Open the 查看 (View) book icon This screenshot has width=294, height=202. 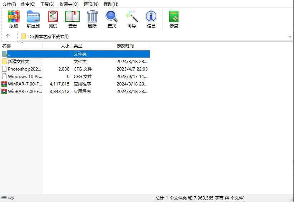click(73, 16)
